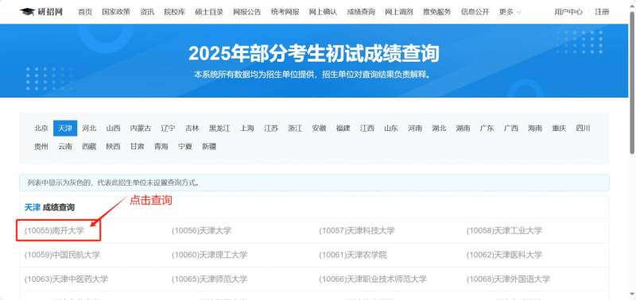The height and width of the screenshot is (300, 636).
Task: Select 黑龙江 province tab
Action: click(219, 129)
